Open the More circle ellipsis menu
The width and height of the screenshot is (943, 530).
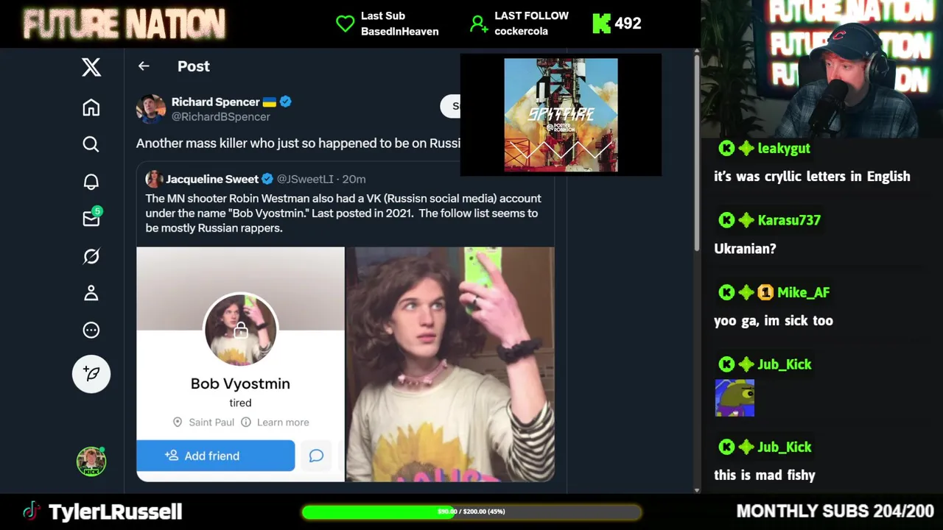(x=91, y=331)
